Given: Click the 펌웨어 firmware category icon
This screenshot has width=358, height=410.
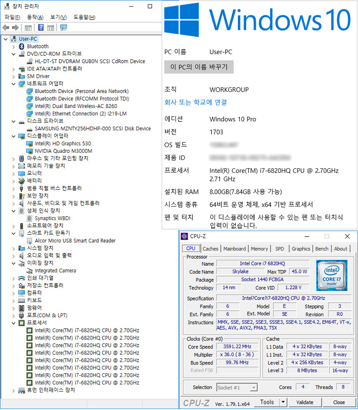Looking at the screenshot, I should tap(21, 308).
